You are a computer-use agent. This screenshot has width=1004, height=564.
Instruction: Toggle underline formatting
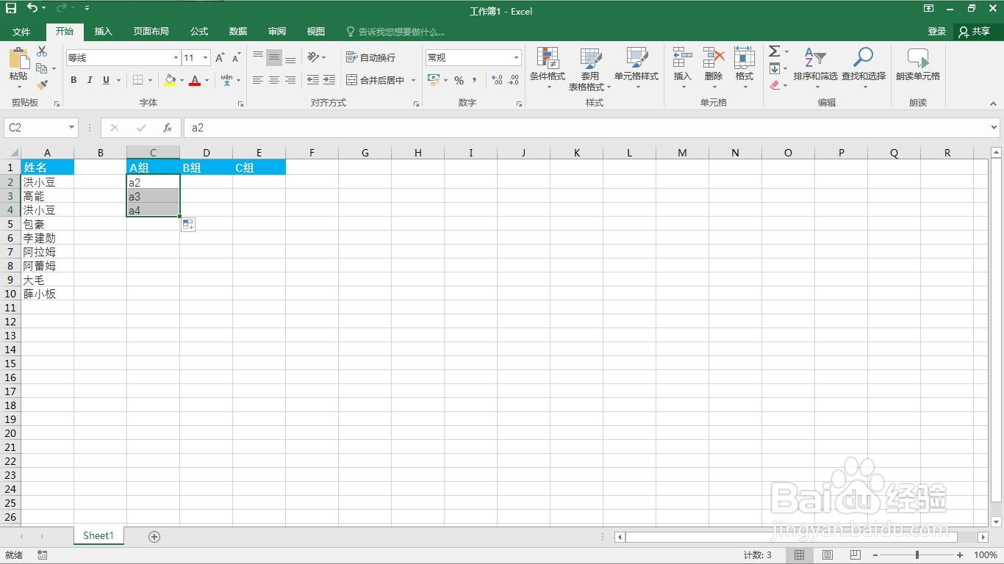coord(106,80)
